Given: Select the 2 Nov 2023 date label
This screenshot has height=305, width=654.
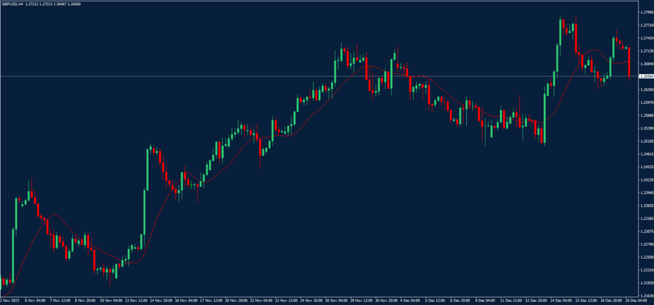Looking at the screenshot, I should (x=10, y=300).
